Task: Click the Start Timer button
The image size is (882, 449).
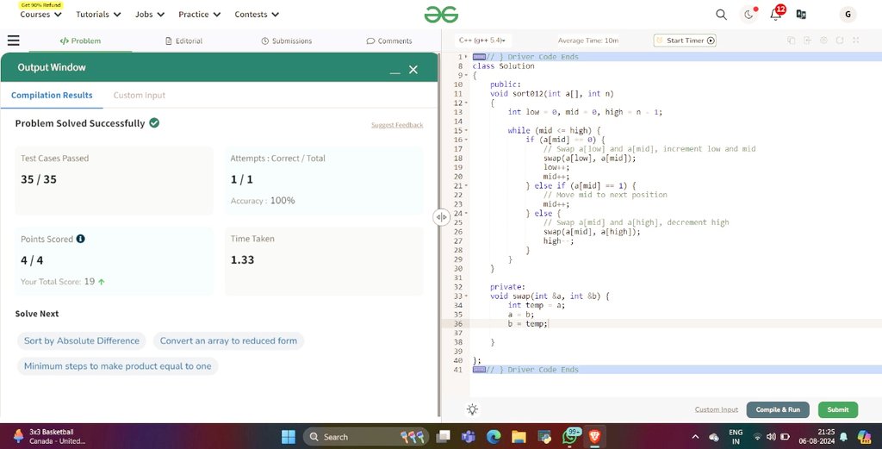Action: coord(685,41)
